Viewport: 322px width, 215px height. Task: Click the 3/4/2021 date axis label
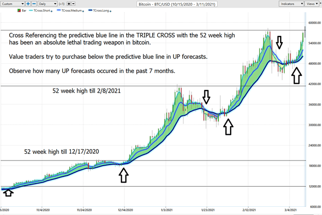click(291, 210)
